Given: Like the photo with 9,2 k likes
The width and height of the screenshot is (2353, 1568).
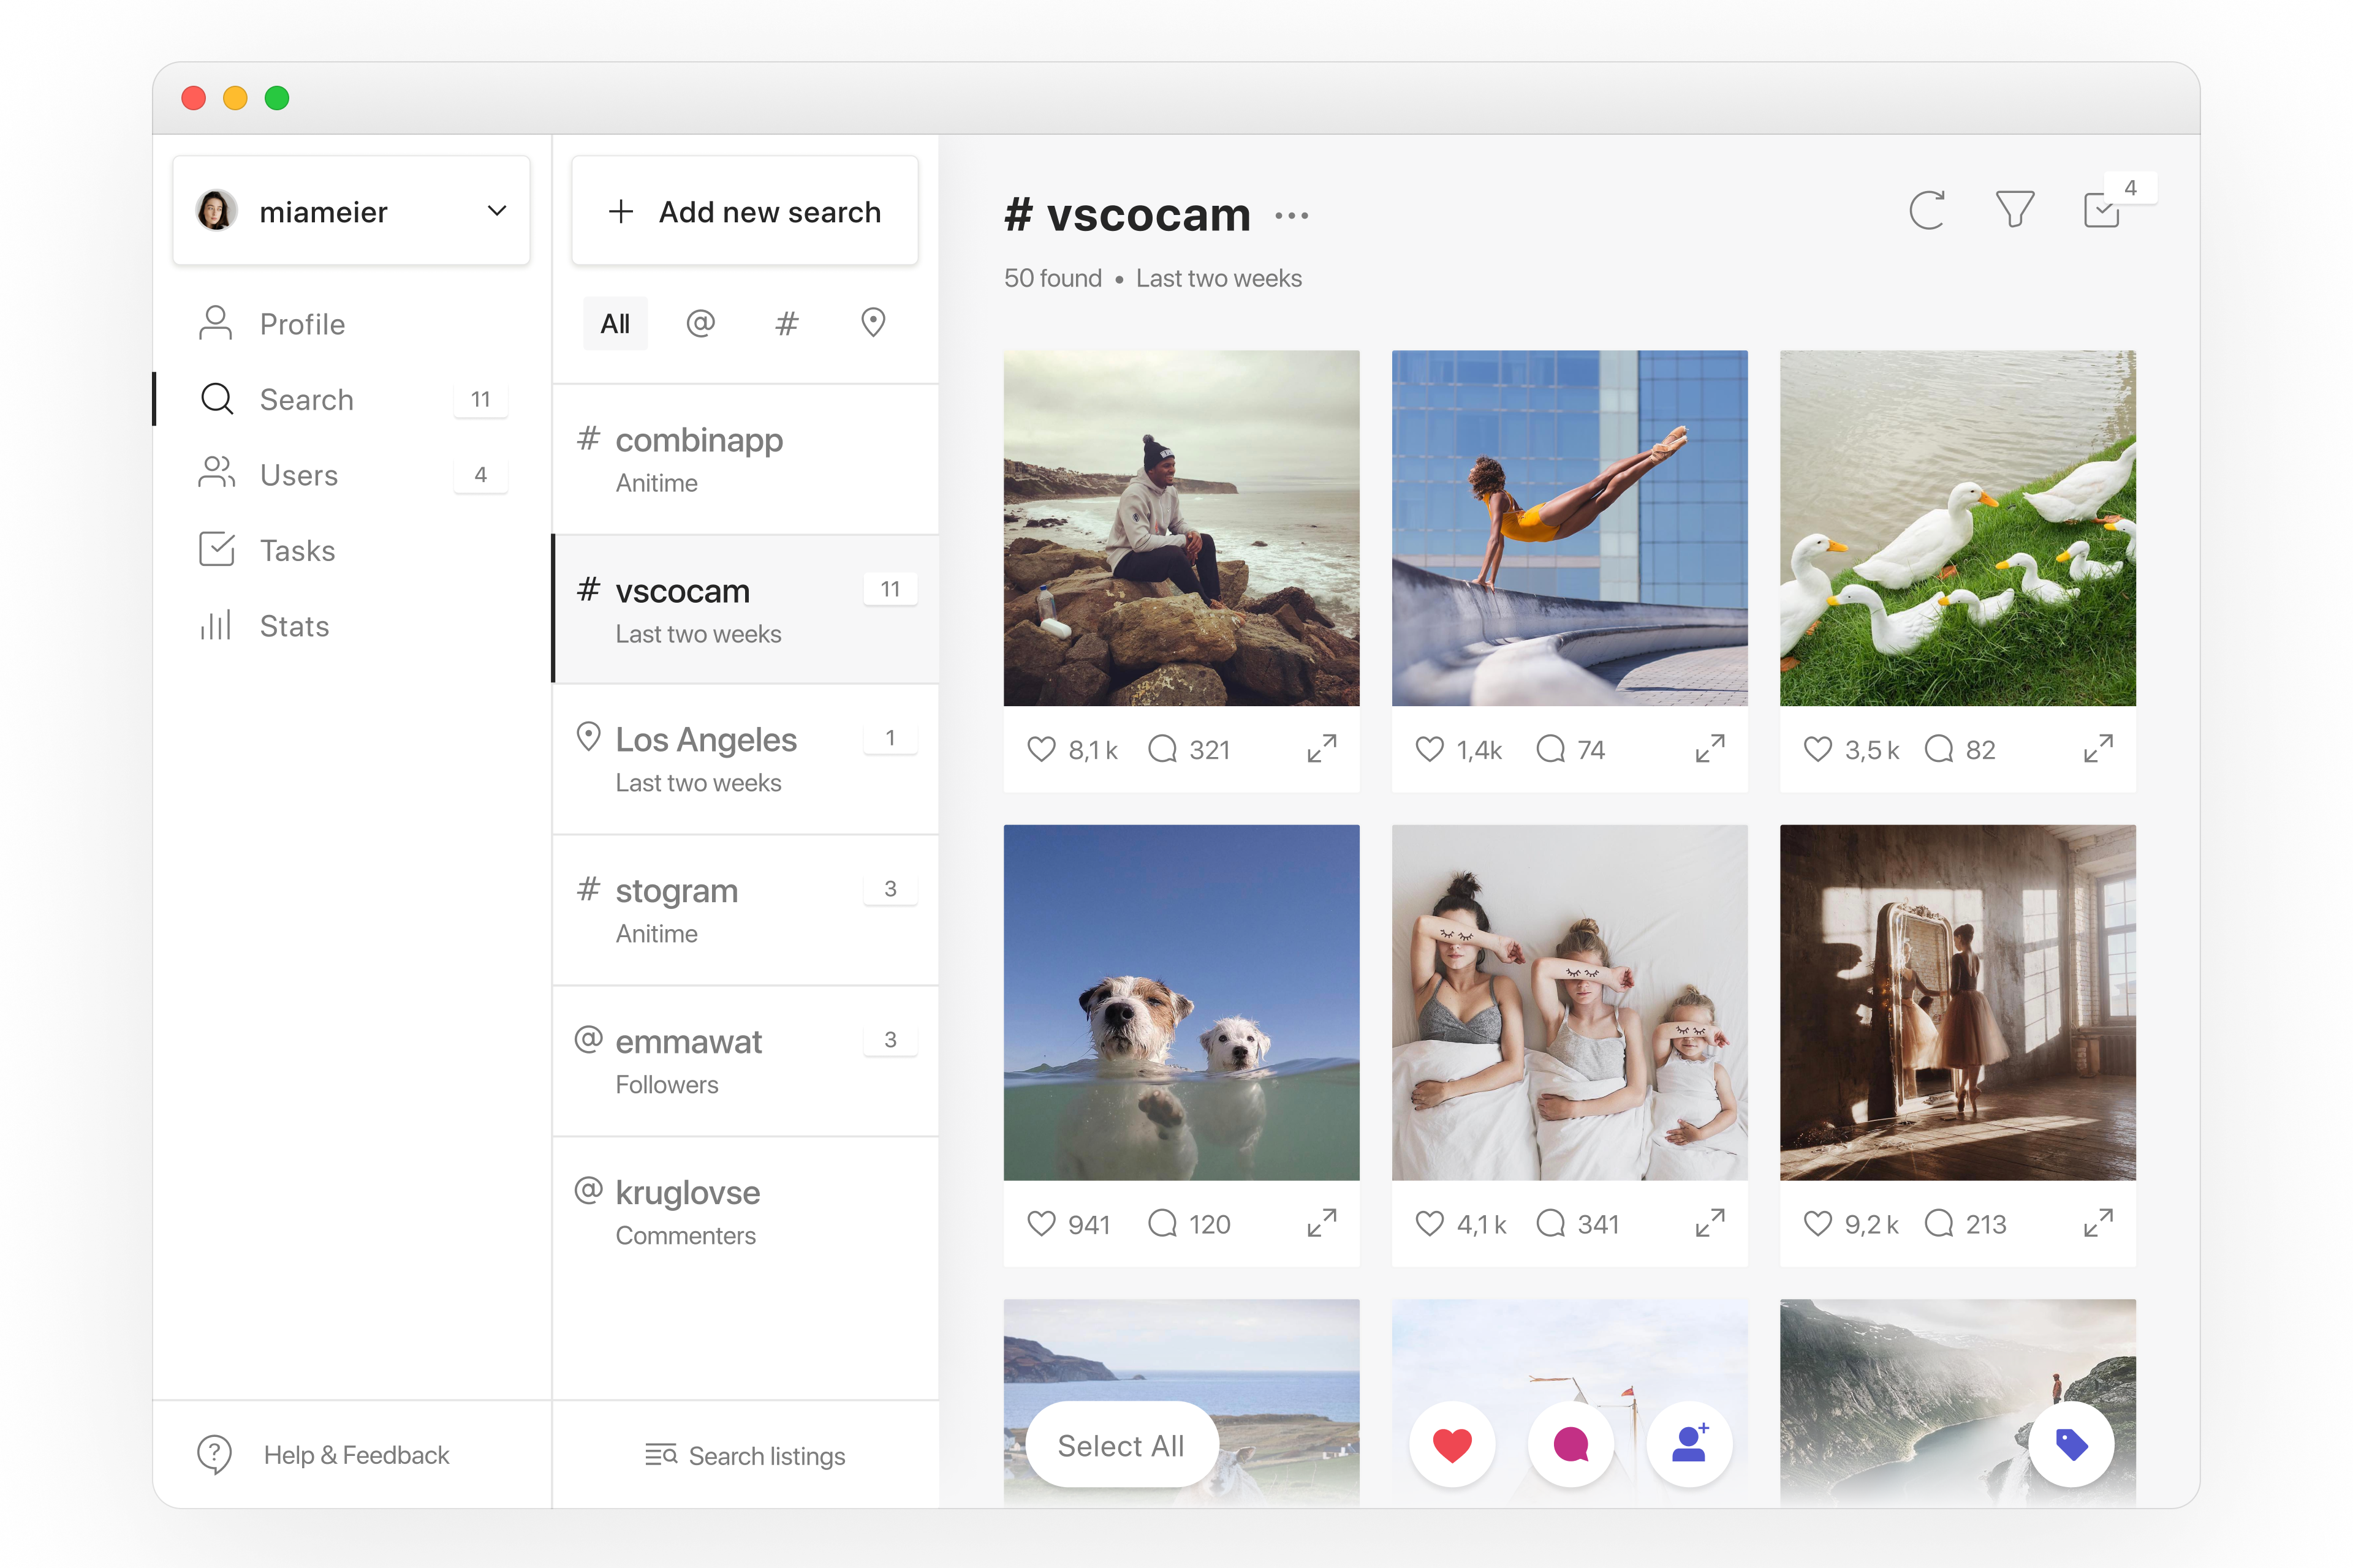Looking at the screenshot, I should click(1818, 1224).
